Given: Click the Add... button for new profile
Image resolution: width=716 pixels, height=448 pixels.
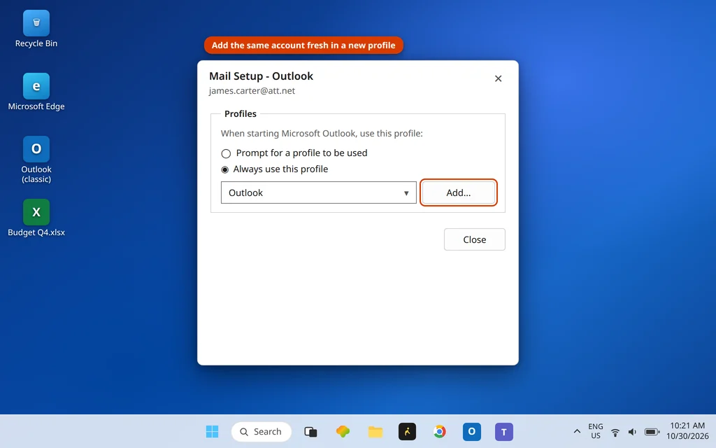Looking at the screenshot, I should 459,192.
